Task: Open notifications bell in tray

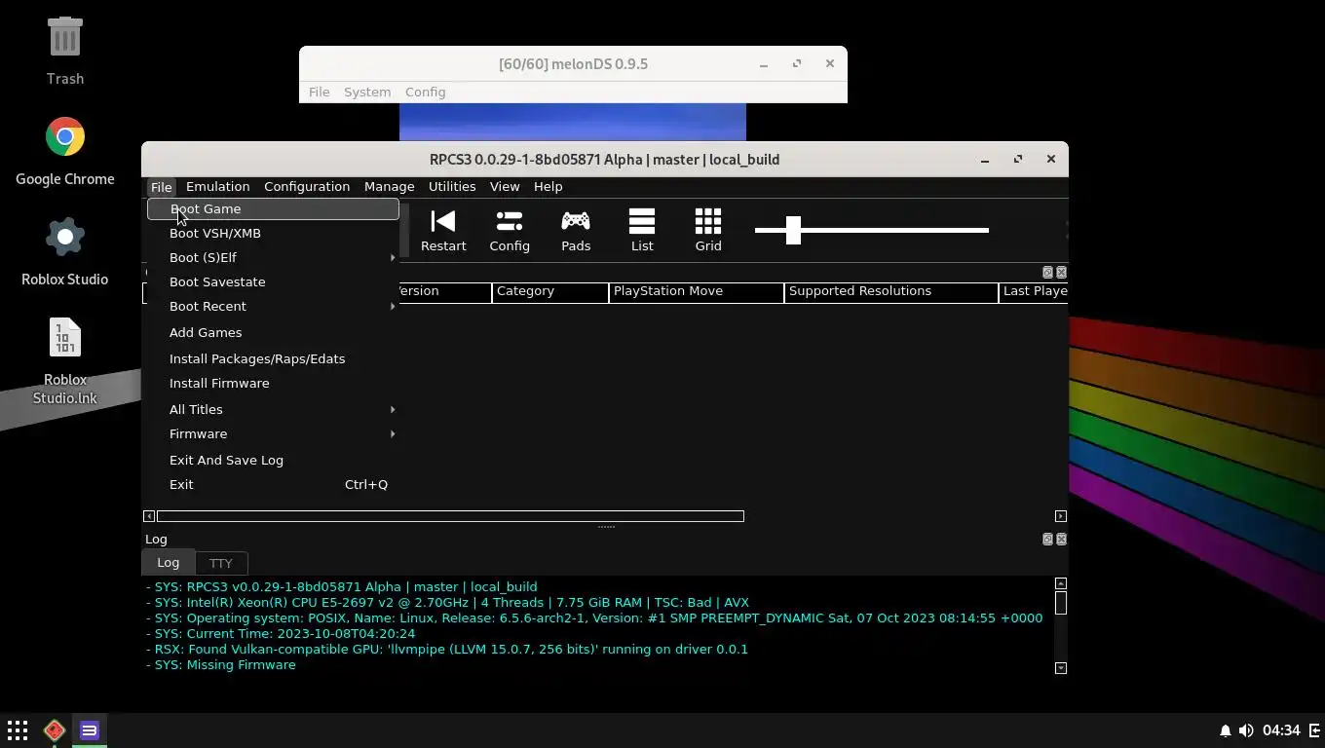Action: (1226, 730)
